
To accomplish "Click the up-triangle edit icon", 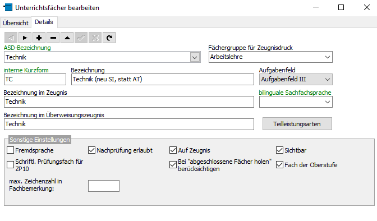I will [67, 38].
